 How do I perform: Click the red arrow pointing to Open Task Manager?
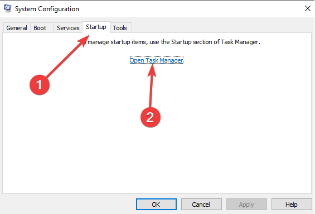(152, 85)
